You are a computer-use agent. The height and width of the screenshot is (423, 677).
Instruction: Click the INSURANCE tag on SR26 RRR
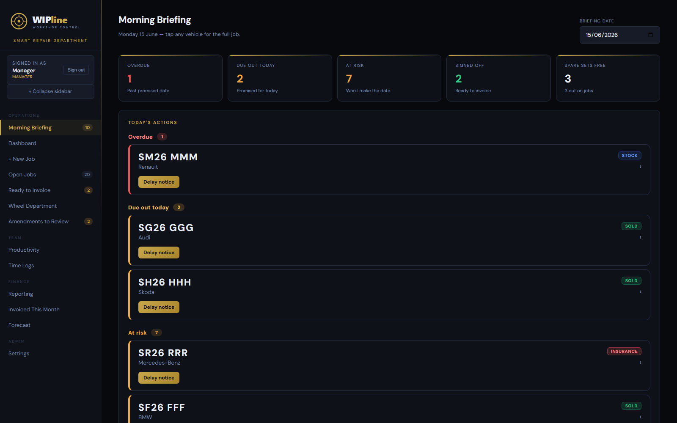[624, 351]
